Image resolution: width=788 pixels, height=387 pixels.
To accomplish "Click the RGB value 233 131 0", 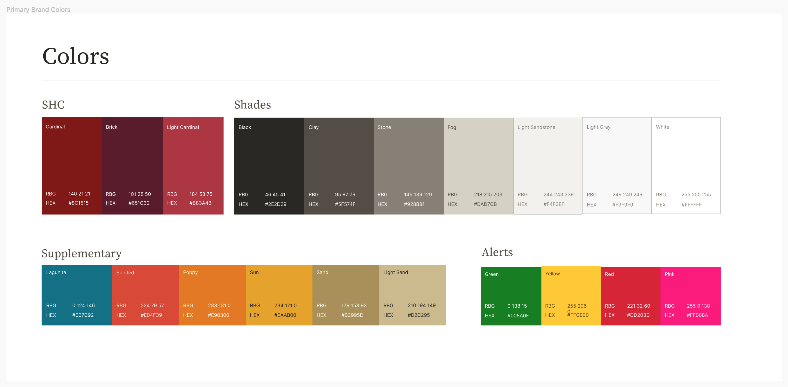I will [219, 305].
